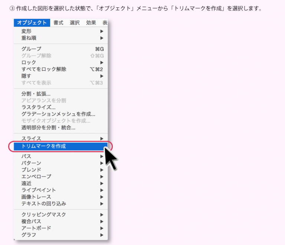Open the 効果 menu
Screen dimensions: 285x245
click(x=91, y=23)
